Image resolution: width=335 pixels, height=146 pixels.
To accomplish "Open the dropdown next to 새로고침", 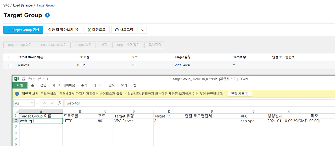I will [x=143, y=30].
